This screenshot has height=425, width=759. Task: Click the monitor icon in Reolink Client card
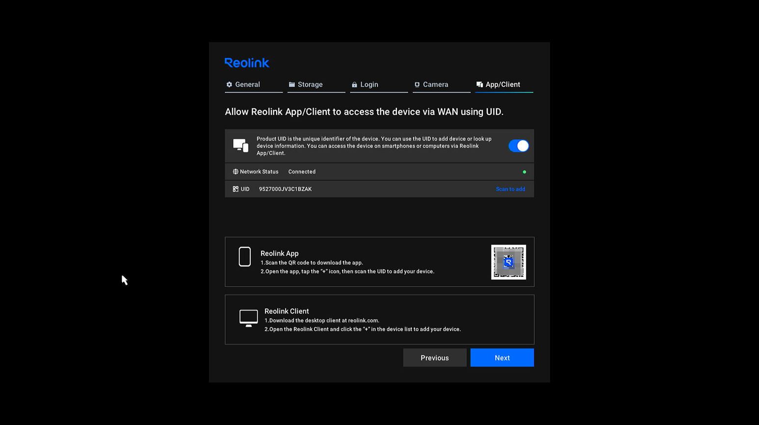coord(249,318)
